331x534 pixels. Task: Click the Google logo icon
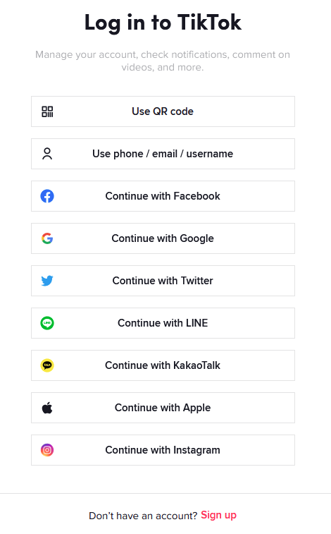47,238
